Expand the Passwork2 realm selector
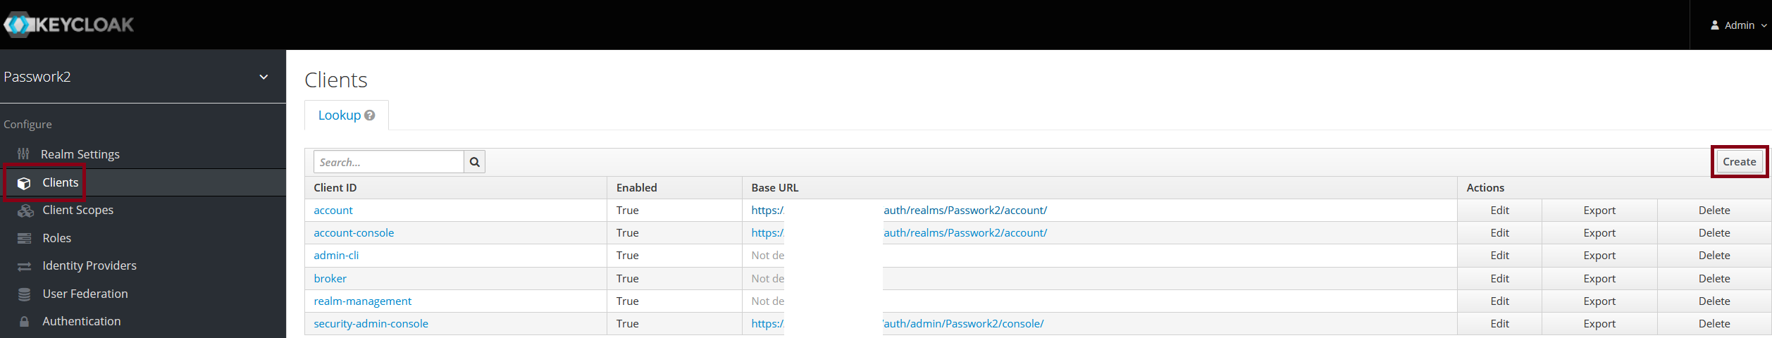The height and width of the screenshot is (338, 1772). 264,77
